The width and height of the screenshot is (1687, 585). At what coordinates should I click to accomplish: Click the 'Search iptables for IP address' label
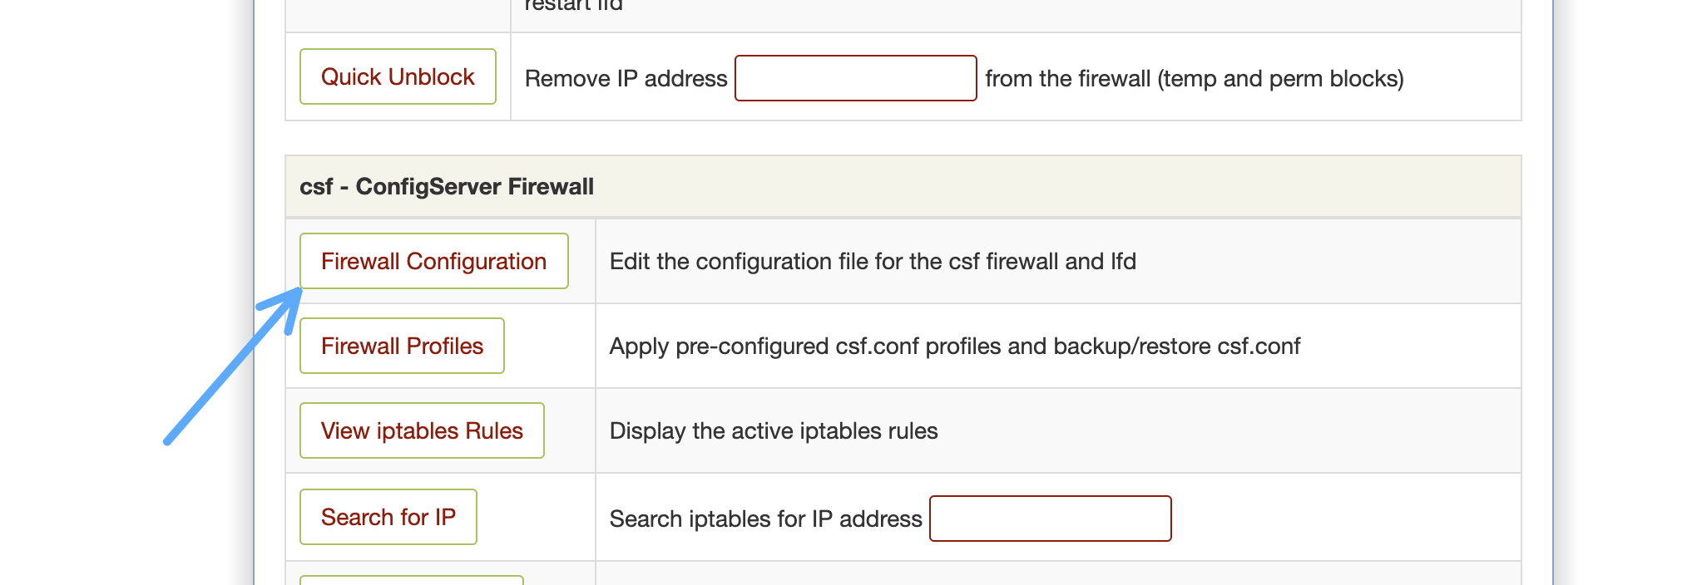[766, 519]
